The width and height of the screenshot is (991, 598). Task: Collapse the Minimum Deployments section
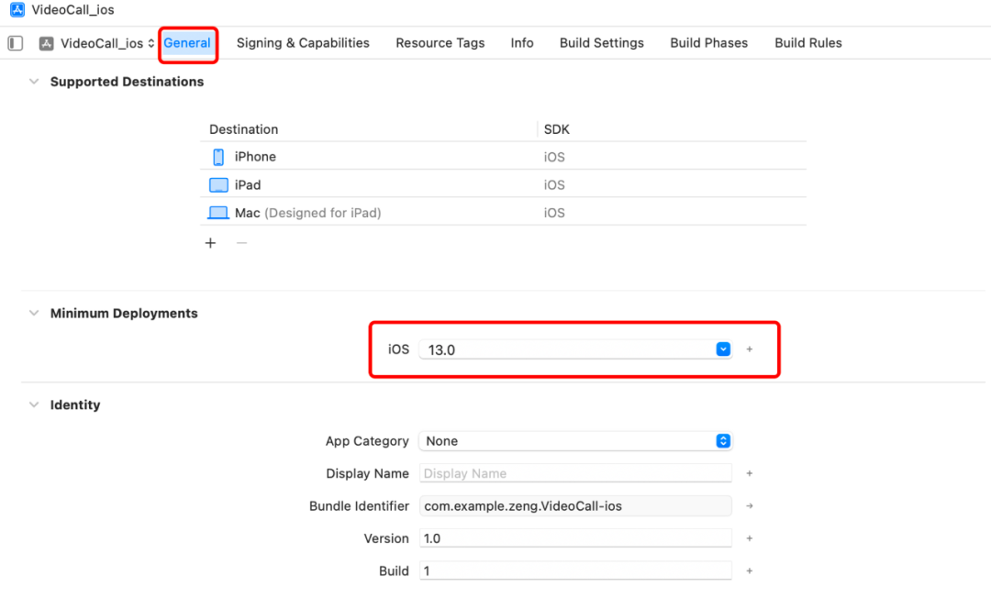(x=34, y=313)
